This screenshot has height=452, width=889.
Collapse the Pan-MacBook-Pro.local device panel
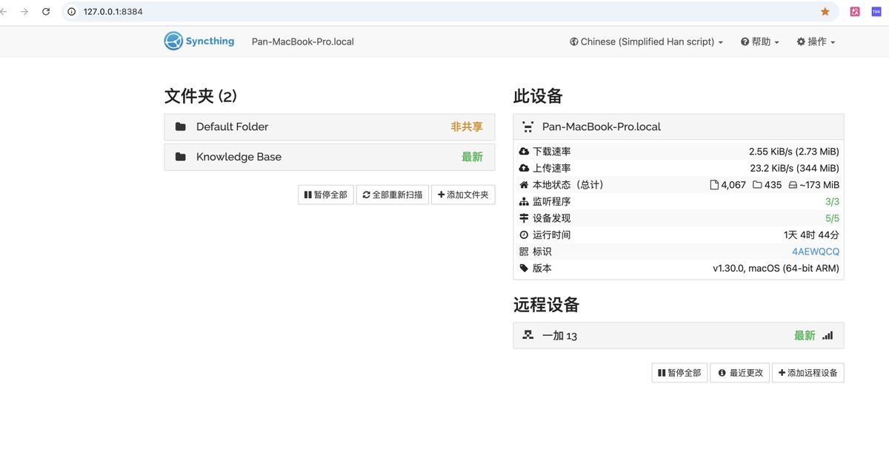[679, 127]
